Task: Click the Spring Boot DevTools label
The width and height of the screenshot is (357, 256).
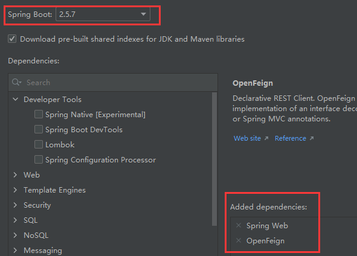Action: (x=84, y=130)
